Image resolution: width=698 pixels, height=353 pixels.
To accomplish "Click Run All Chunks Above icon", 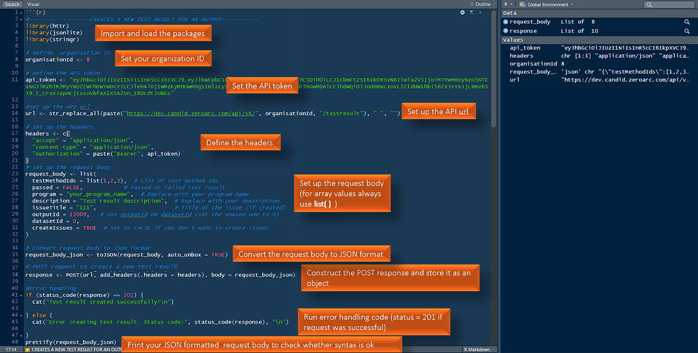I will click(x=471, y=12).
